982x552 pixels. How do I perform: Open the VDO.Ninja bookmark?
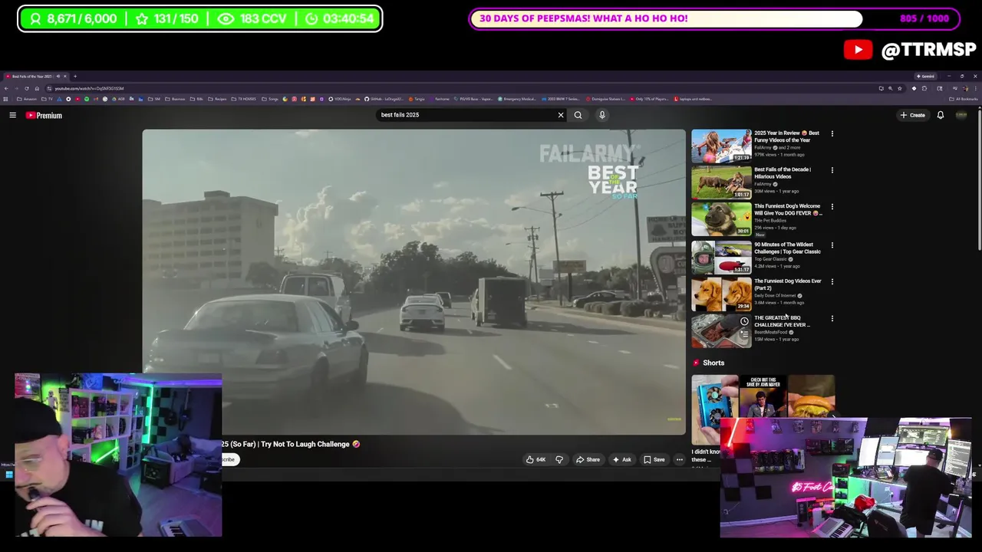click(340, 99)
